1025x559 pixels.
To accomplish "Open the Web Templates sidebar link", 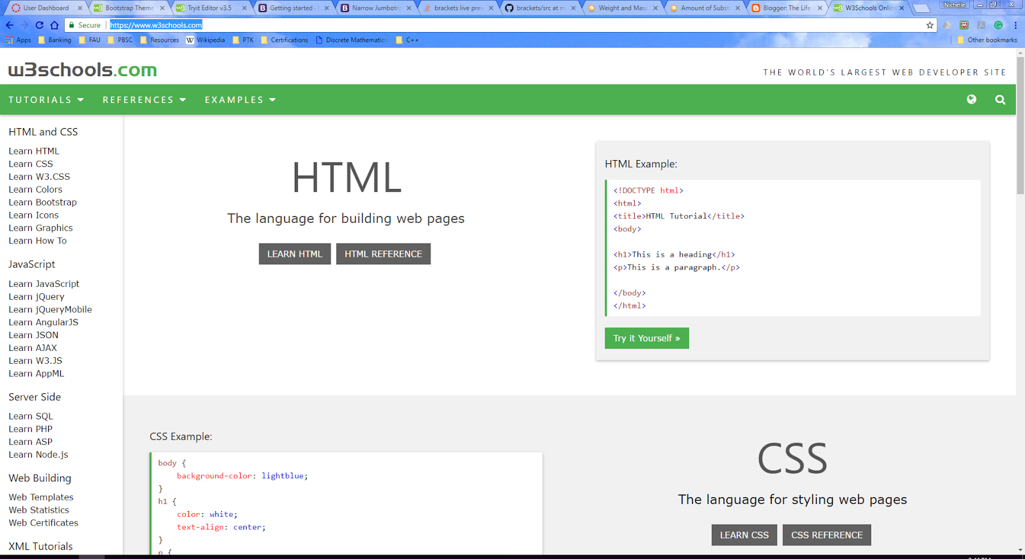I will click(x=41, y=497).
